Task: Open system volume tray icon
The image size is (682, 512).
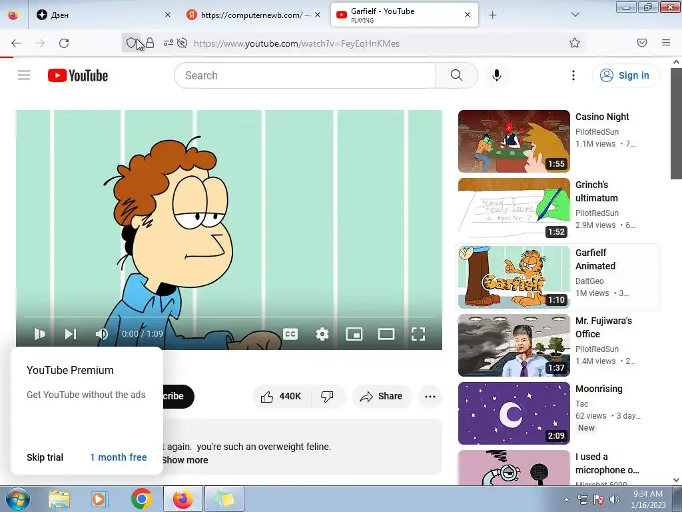Action: coord(615,499)
